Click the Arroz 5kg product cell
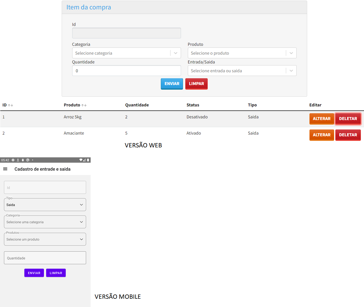Viewport: 364px width, 307px height. (x=72, y=117)
